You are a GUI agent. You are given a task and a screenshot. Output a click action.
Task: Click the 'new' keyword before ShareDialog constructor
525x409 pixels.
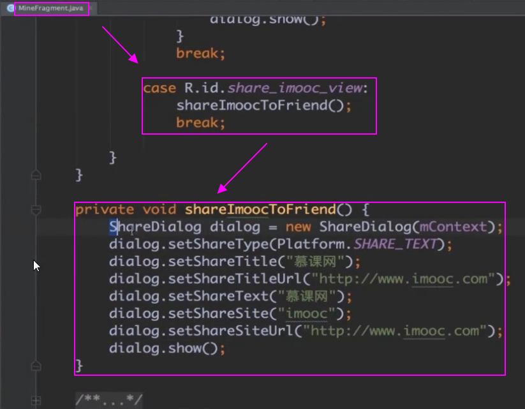click(x=299, y=227)
